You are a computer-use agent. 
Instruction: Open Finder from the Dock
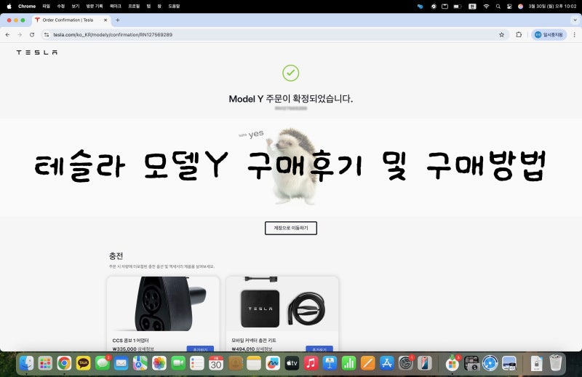coord(26,363)
